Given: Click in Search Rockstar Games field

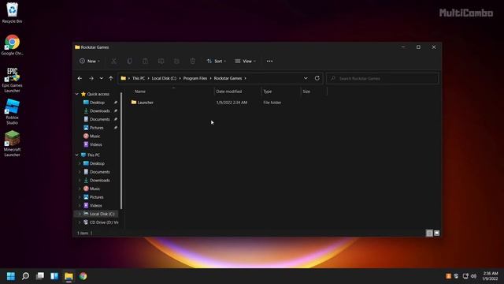Looking at the screenshot, I should (x=382, y=79).
